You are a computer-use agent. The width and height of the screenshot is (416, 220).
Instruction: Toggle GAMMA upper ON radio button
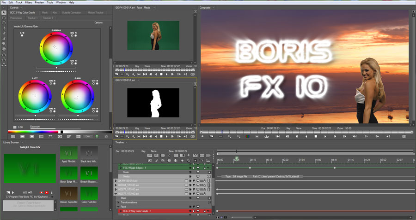[72, 35]
